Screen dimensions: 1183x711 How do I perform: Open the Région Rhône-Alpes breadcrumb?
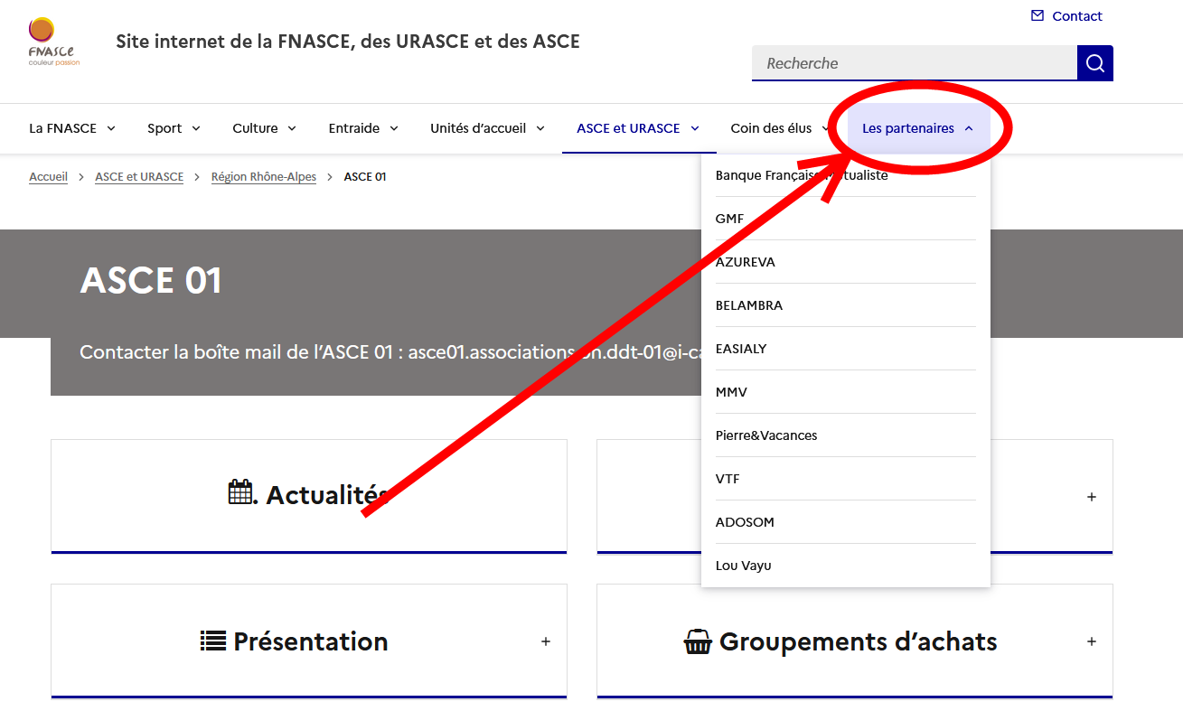[264, 177]
